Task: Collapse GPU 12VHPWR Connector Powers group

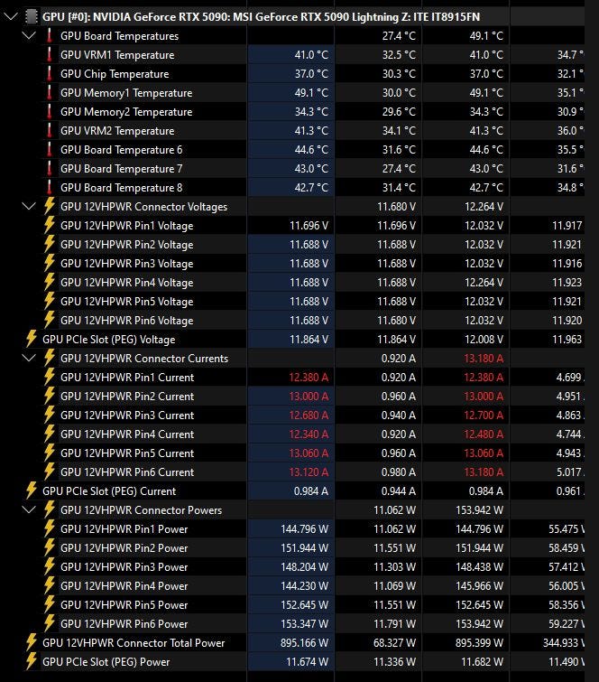Action: tap(29, 509)
